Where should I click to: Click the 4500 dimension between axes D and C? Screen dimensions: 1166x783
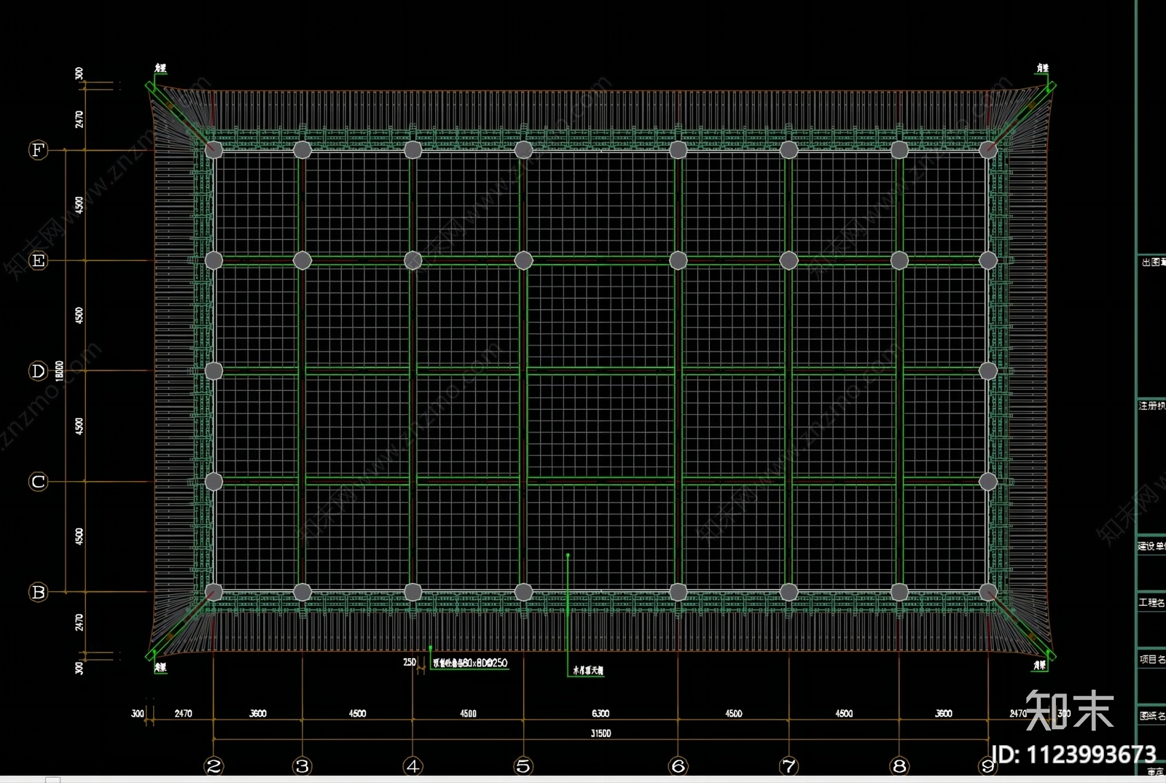79,426
